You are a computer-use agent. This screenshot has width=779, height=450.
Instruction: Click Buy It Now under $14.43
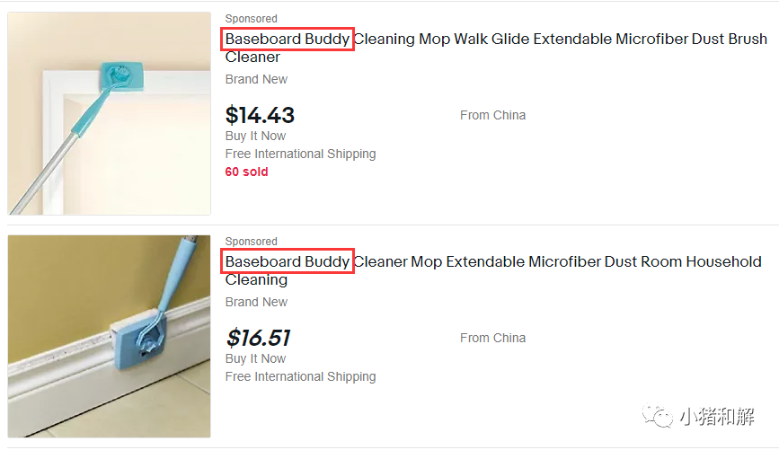(255, 137)
